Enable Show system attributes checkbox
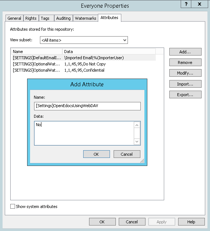Image resolution: width=210 pixels, height=231 pixels. pos(12,206)
